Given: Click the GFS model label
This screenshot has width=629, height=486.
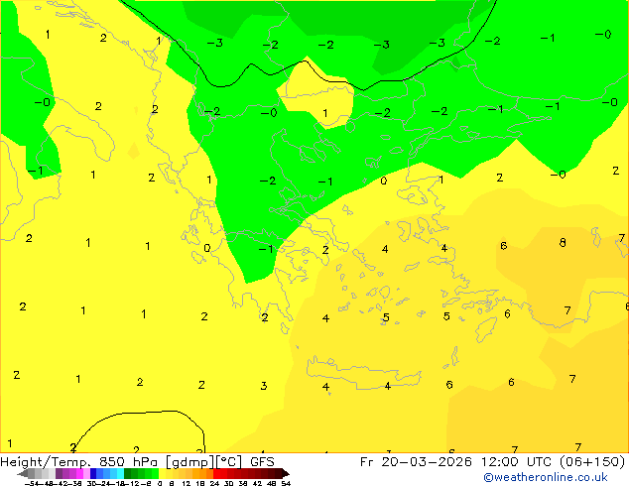Looking at the screenshot, I should (x=262, y=462).
